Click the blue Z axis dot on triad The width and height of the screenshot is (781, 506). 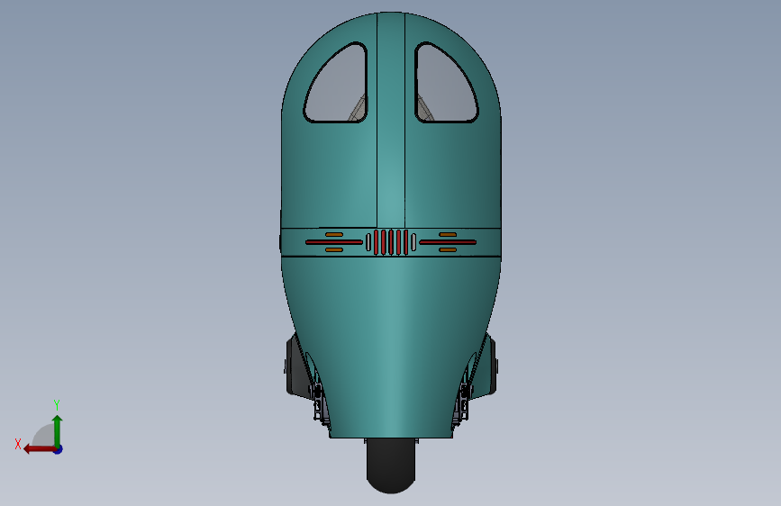[x=59, y=449]
